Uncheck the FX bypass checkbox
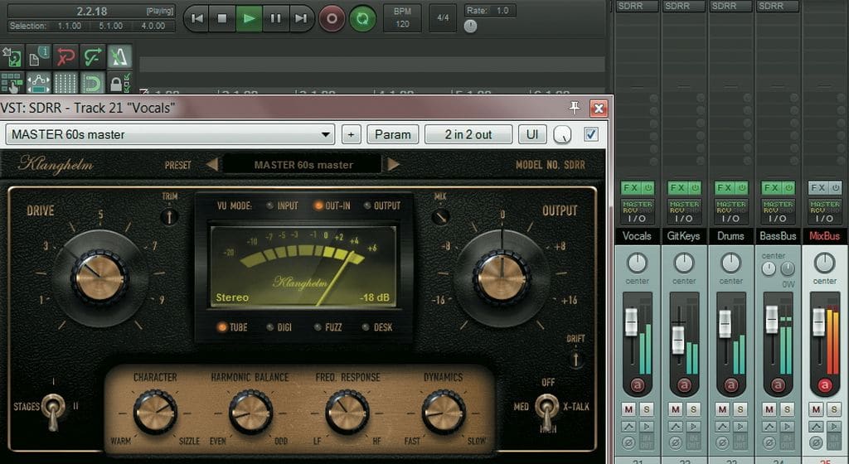This screenshot has height=464, width=849. [590, 134]
